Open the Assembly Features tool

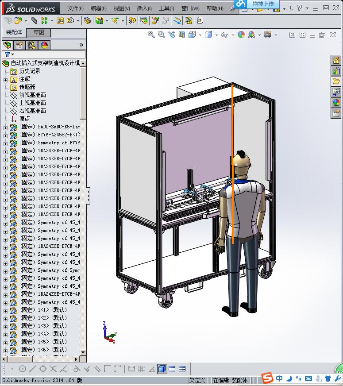tap(99, 20)
